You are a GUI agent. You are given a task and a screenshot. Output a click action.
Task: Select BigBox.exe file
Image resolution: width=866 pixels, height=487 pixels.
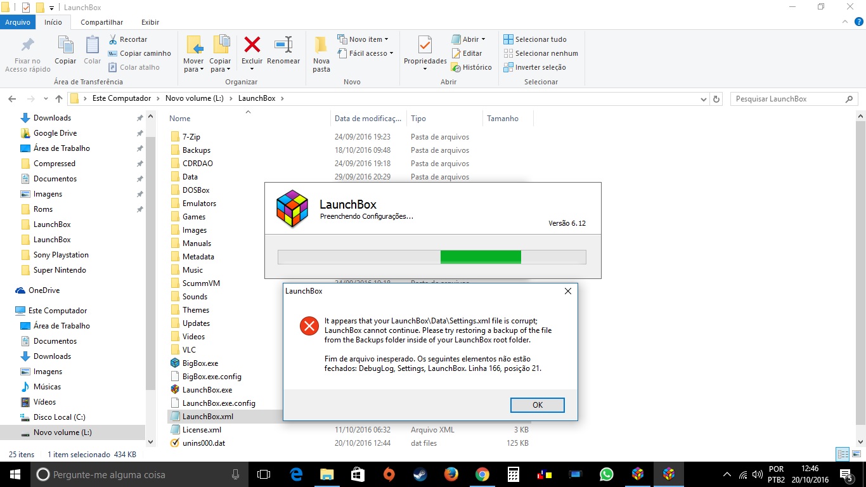pyautogui.click(x=200, y=363)
